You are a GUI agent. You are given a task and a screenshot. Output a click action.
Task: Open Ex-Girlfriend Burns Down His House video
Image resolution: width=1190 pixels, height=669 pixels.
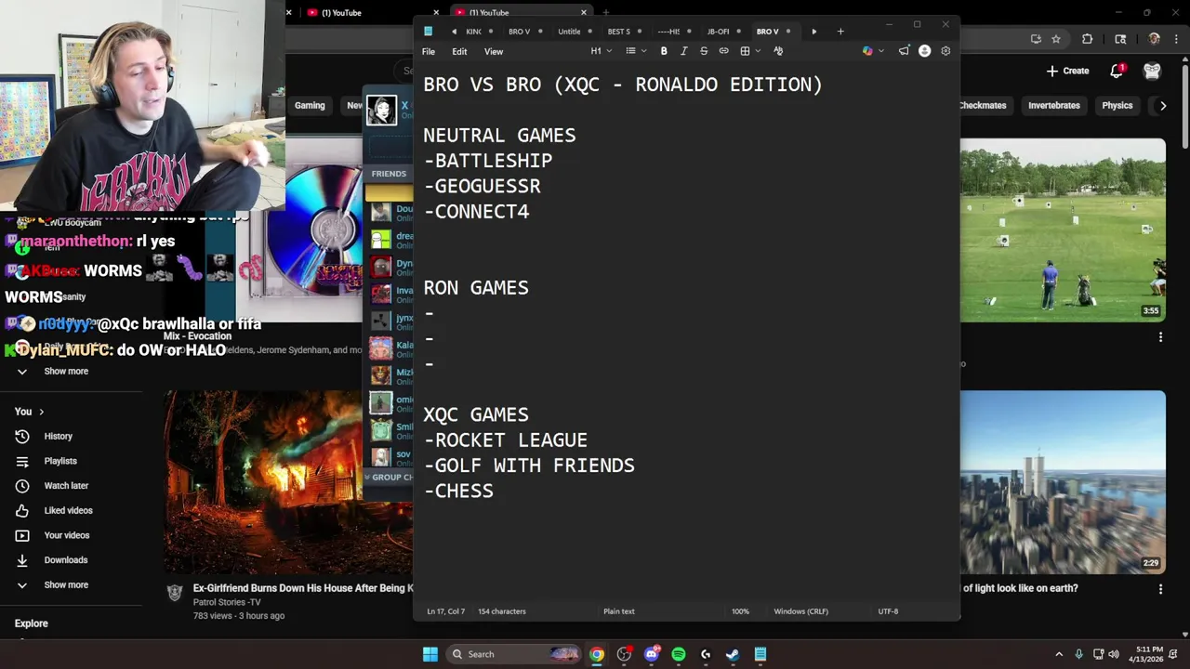pyautogui.click(x=302, y=588)
